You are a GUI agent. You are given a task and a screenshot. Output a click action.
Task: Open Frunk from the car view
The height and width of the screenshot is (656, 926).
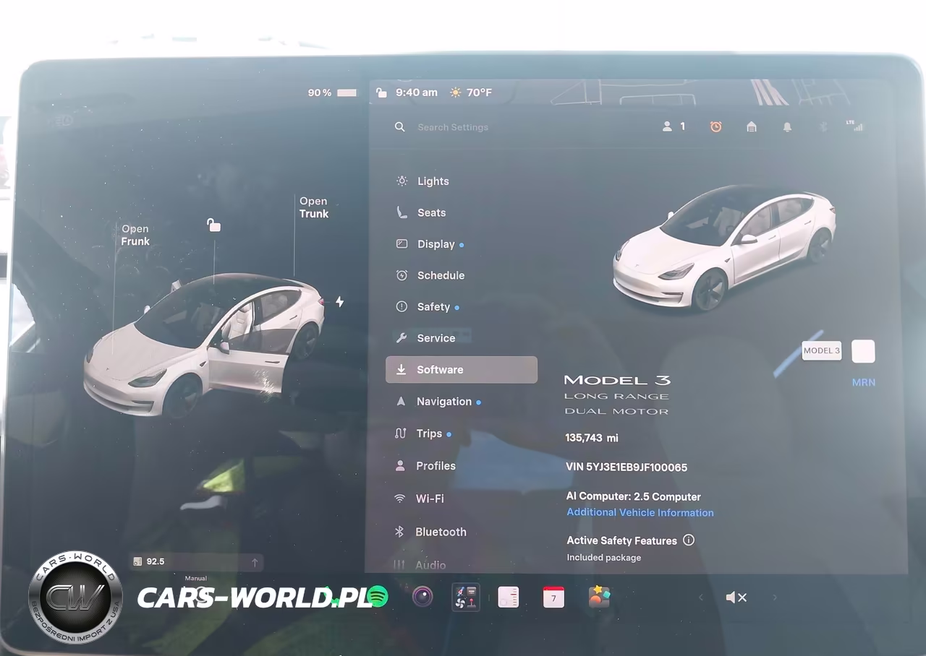(x=135, y=235)
